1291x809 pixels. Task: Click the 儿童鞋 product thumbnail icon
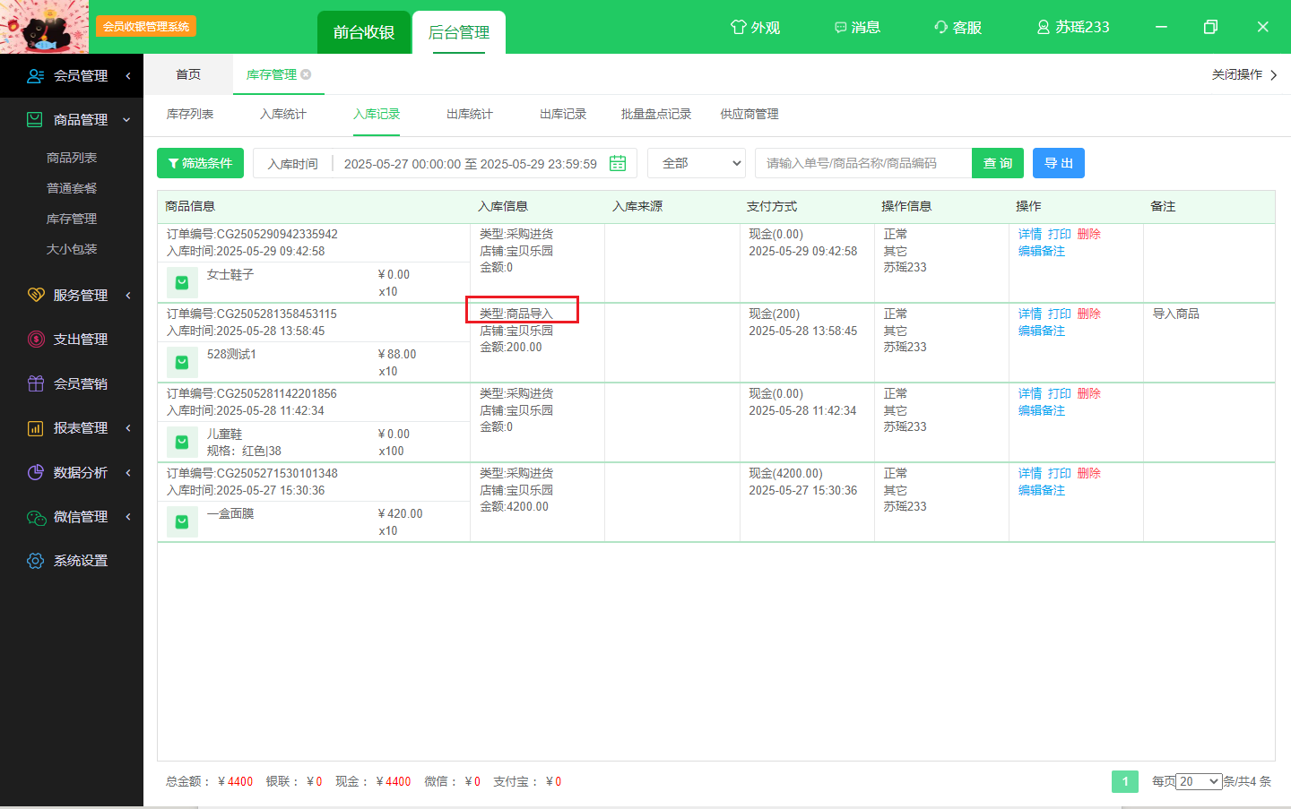182,442
